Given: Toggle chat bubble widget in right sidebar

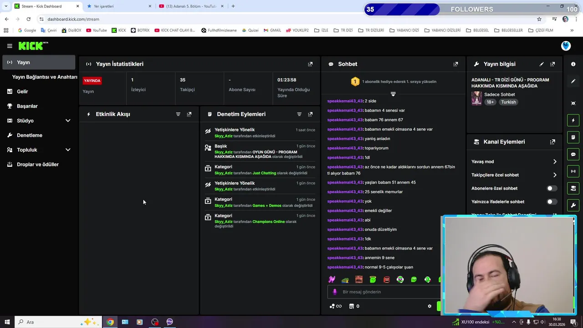Looking at the screenshot, I should [x=573, y=154].
